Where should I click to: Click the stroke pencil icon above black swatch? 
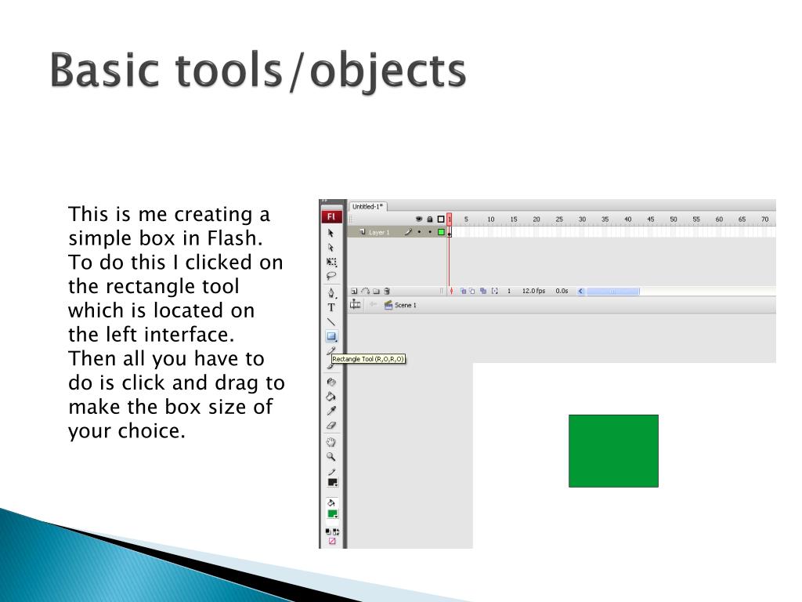coord(331,472)
